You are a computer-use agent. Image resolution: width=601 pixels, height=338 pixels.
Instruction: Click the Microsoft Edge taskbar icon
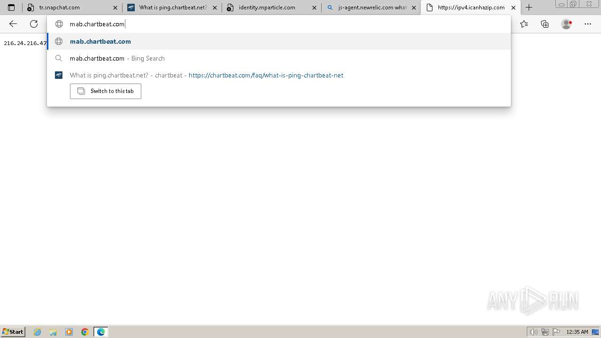(x=101, y=332)
